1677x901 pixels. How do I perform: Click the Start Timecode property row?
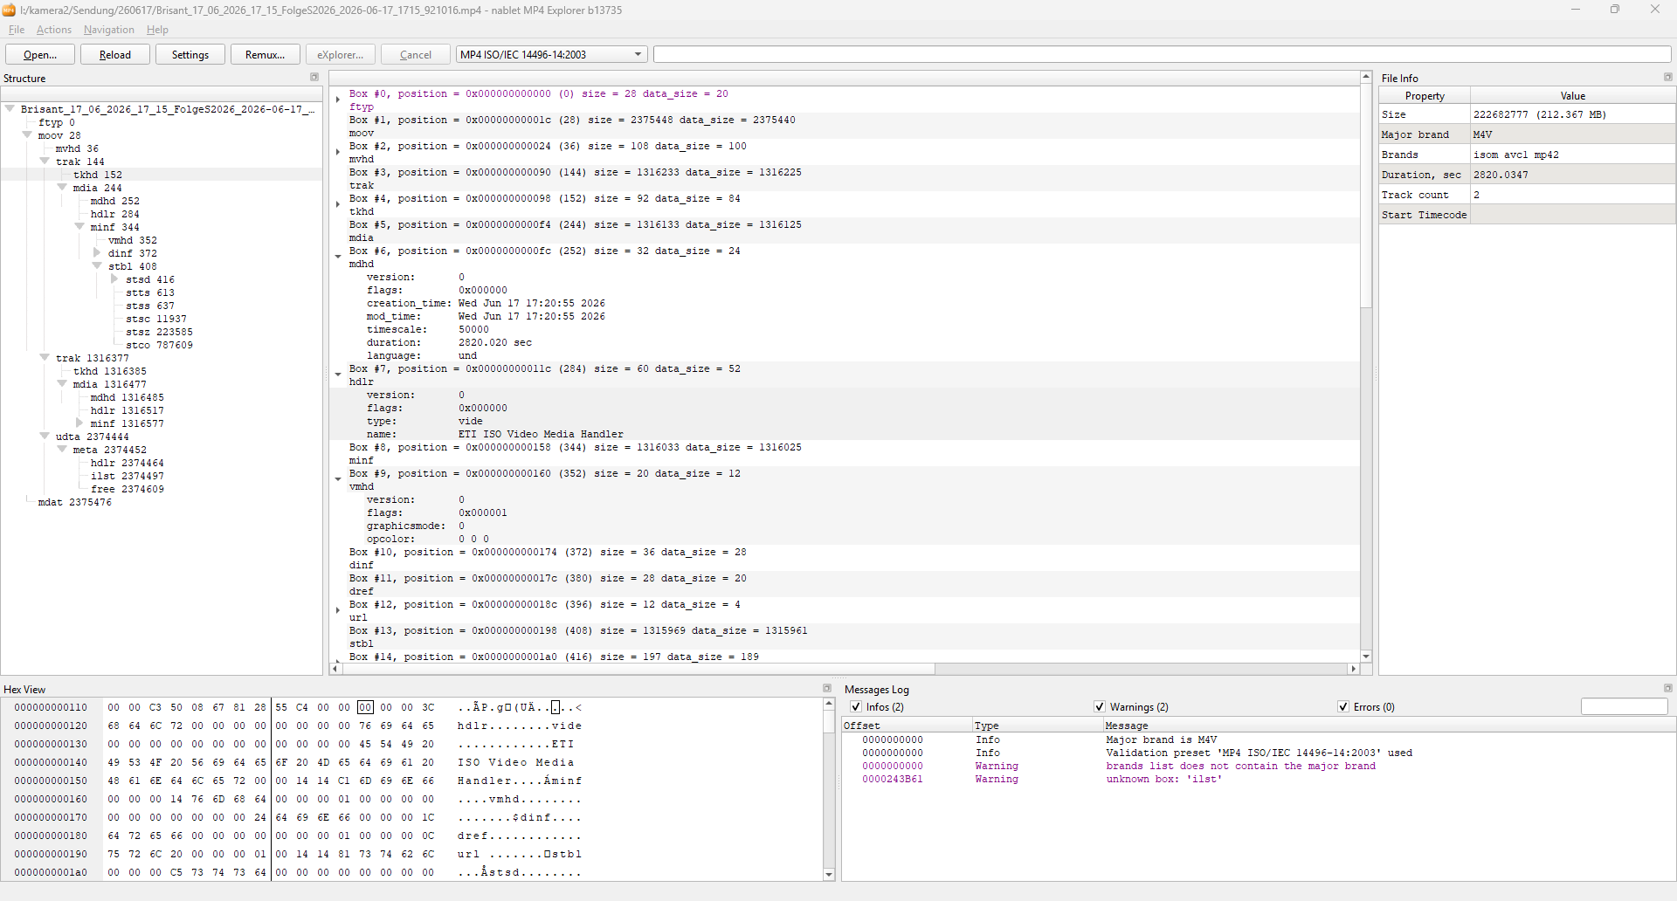click(x=1527, y=215)
